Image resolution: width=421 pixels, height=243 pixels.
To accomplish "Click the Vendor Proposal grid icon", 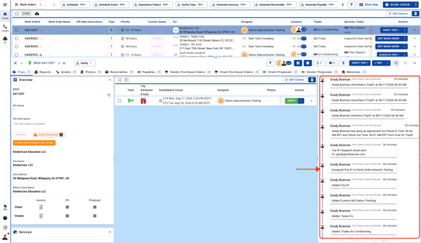I will [95, 216].
